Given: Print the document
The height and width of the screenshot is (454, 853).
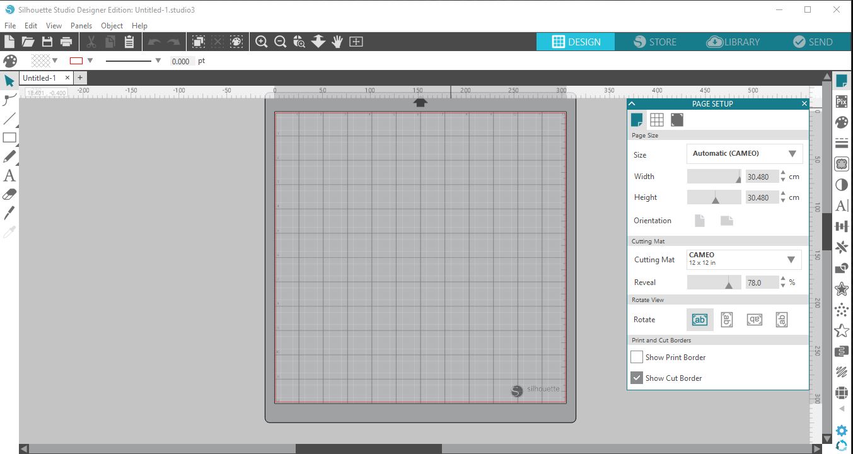Looking at the screenshot, I should point(66,42).
